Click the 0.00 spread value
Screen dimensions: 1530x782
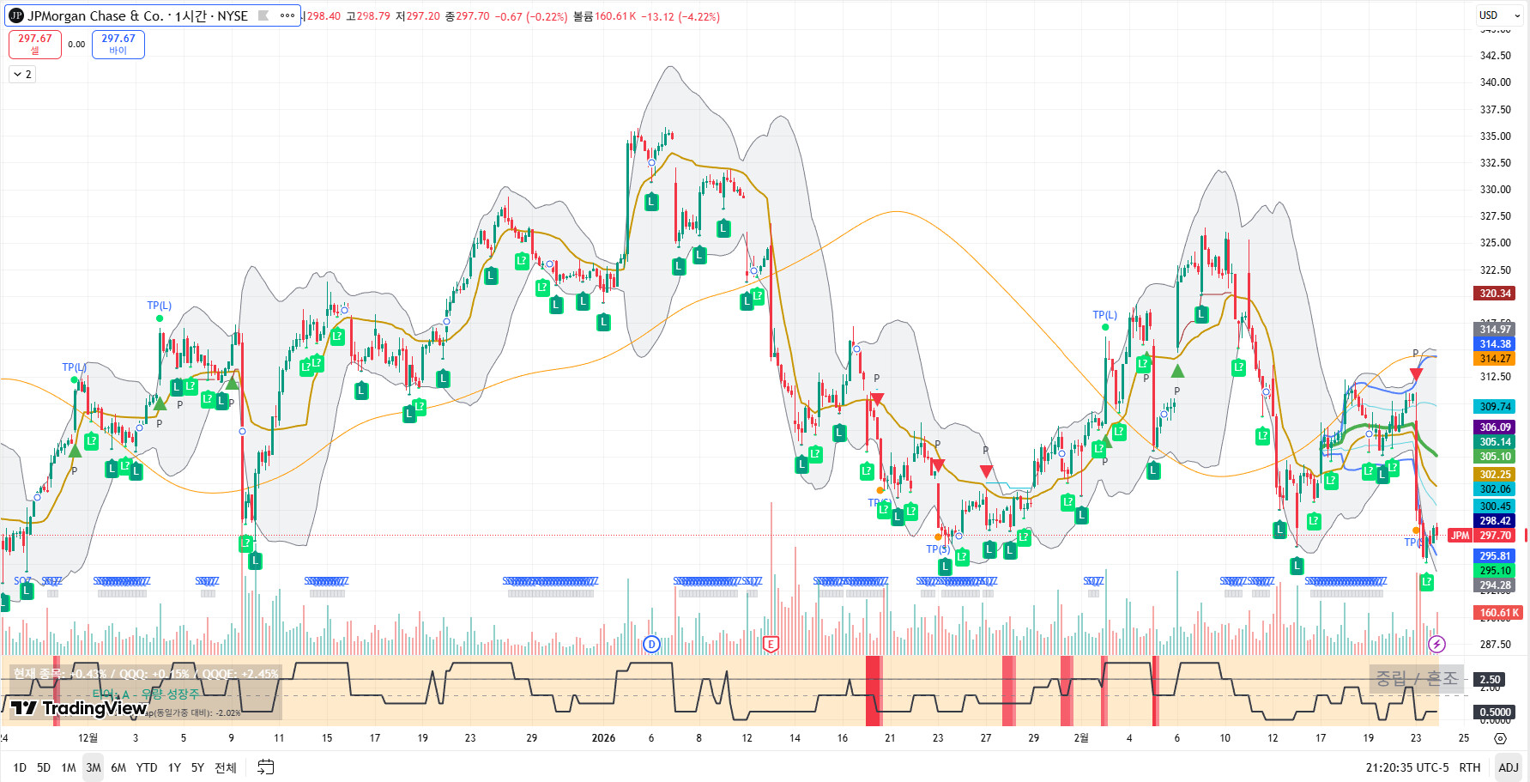click(x=76, y=45)
